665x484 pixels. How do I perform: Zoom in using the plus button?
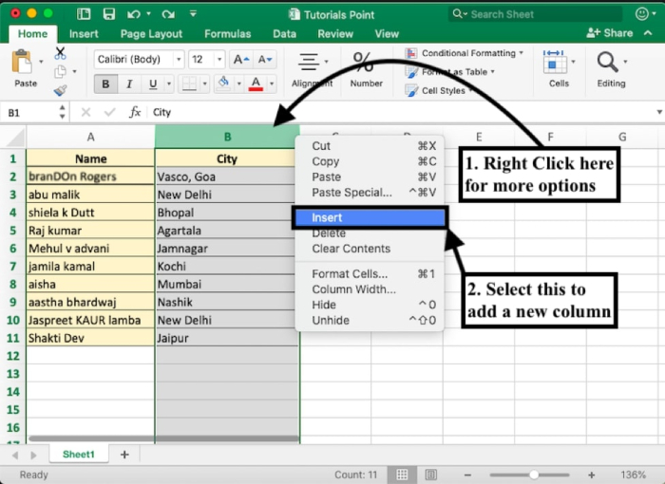coord(592,475)
